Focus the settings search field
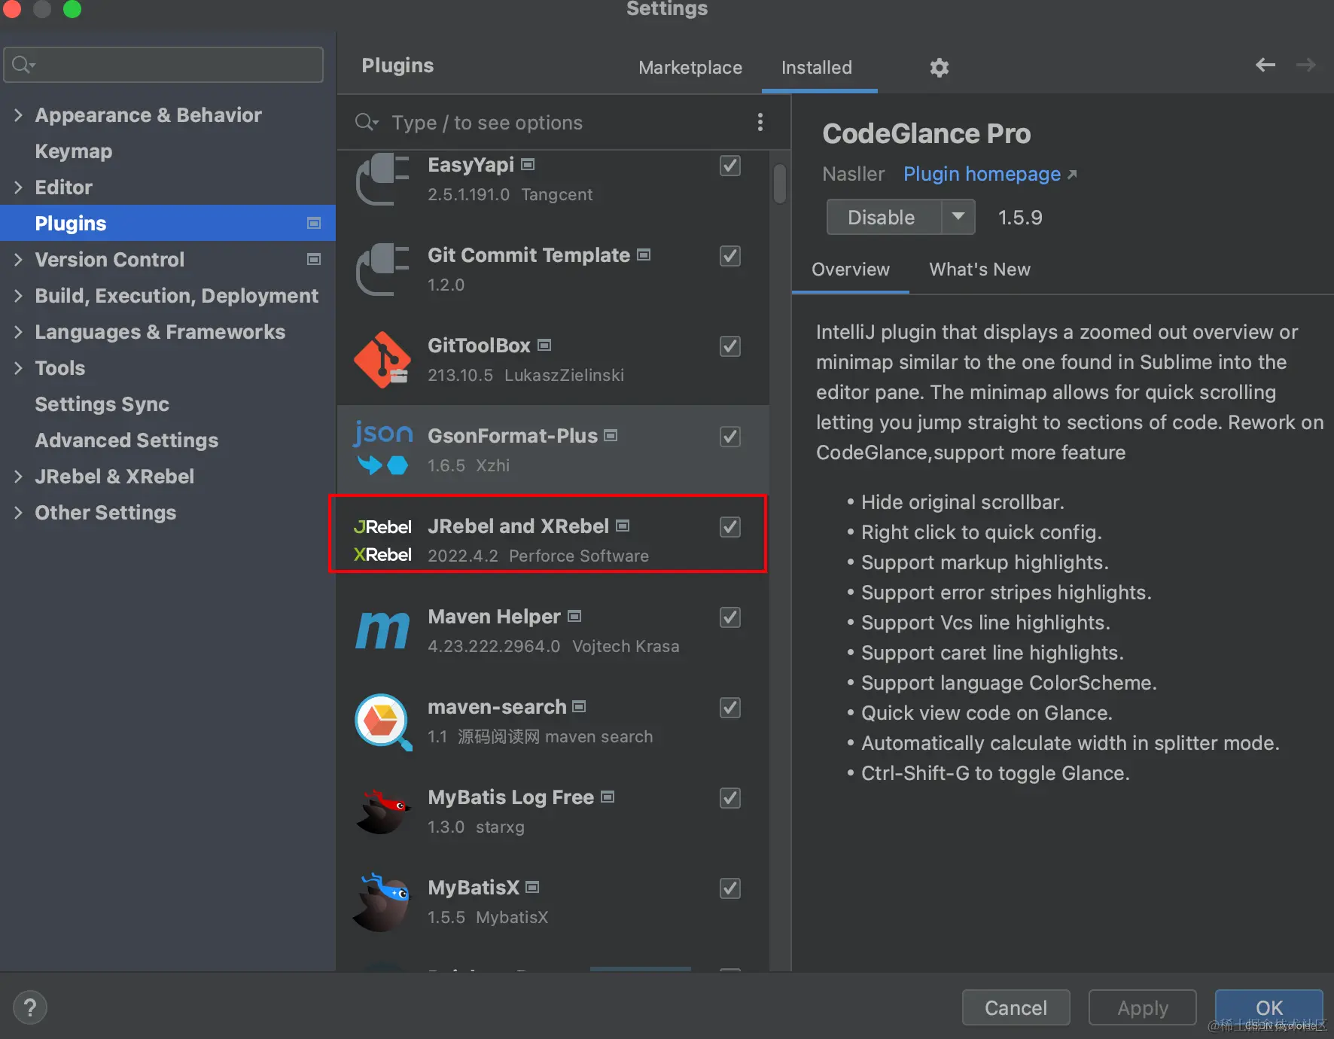Viewport: 1334px width, 1039px height. pyautogui.click(x=163, y=65)
